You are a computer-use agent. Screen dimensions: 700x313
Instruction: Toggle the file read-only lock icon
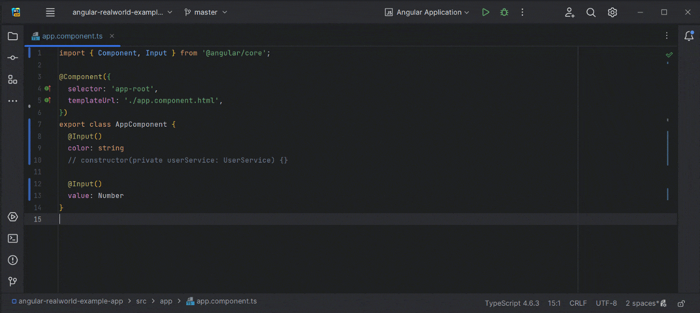(681, 303)
